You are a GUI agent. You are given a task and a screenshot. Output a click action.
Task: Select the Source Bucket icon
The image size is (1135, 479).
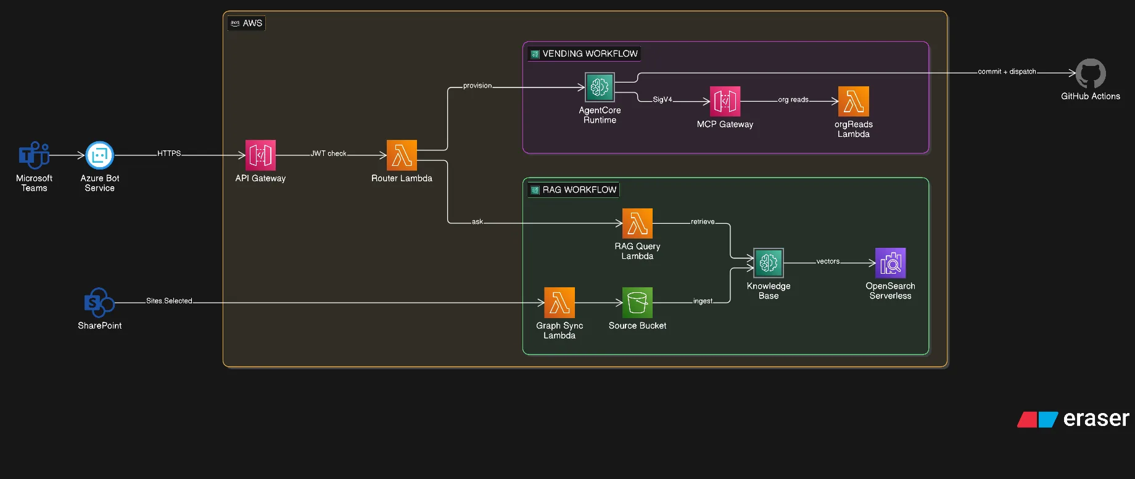(637, 303)
